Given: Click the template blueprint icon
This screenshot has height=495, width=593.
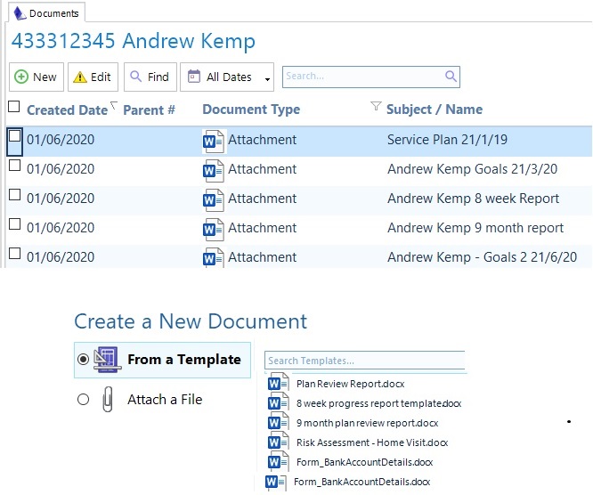Looking at the screenshot, I should (108, 360).
